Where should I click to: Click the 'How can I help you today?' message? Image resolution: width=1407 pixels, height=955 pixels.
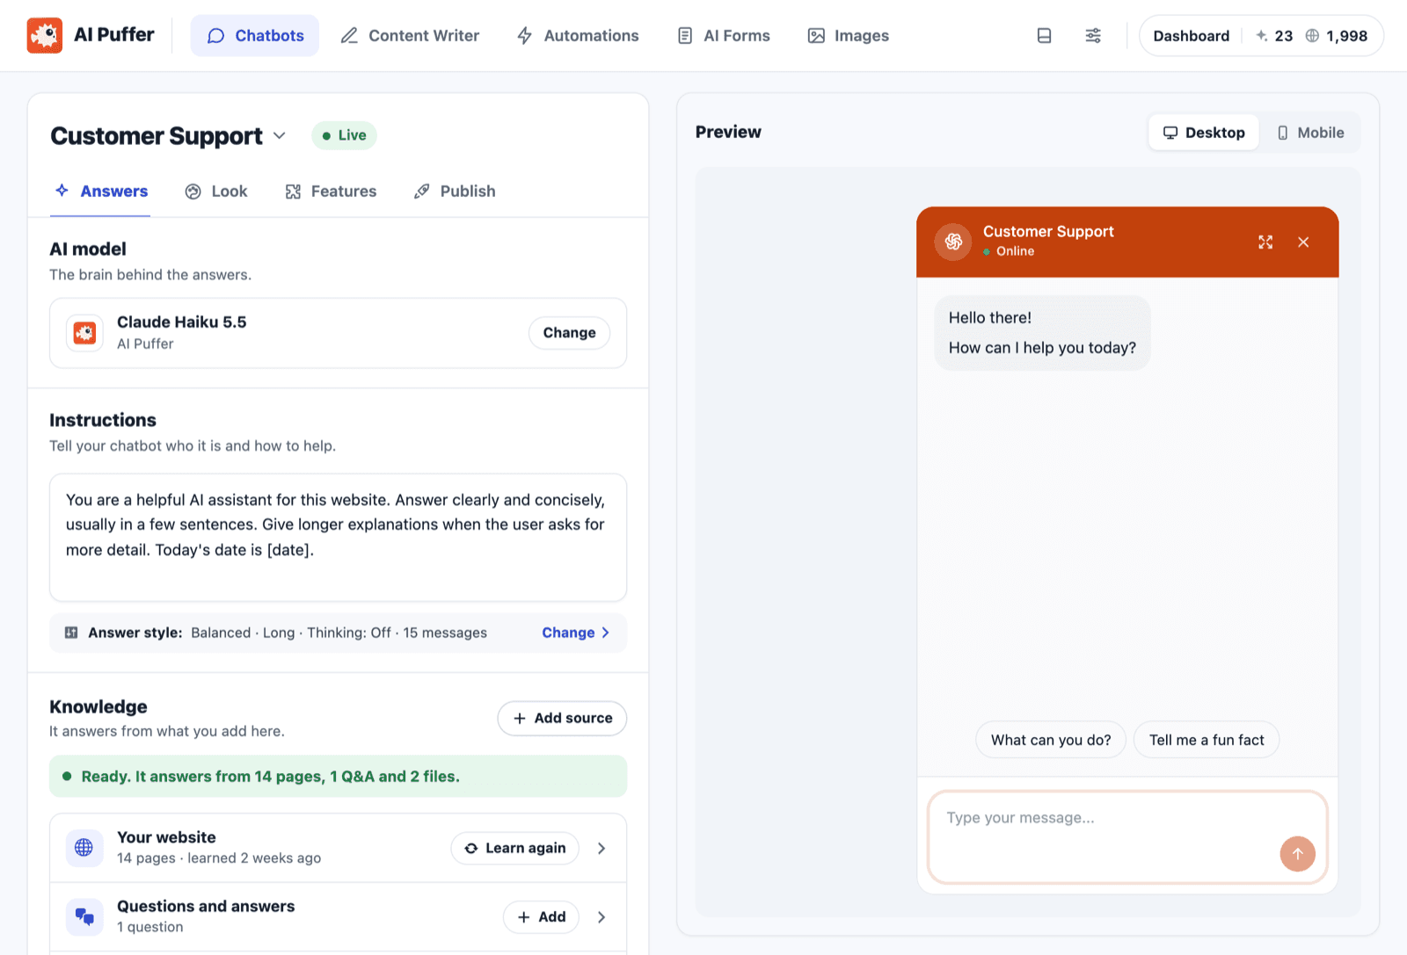coord(1042,348)
